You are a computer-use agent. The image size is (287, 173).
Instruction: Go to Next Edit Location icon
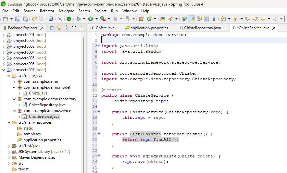pos(255,19)
